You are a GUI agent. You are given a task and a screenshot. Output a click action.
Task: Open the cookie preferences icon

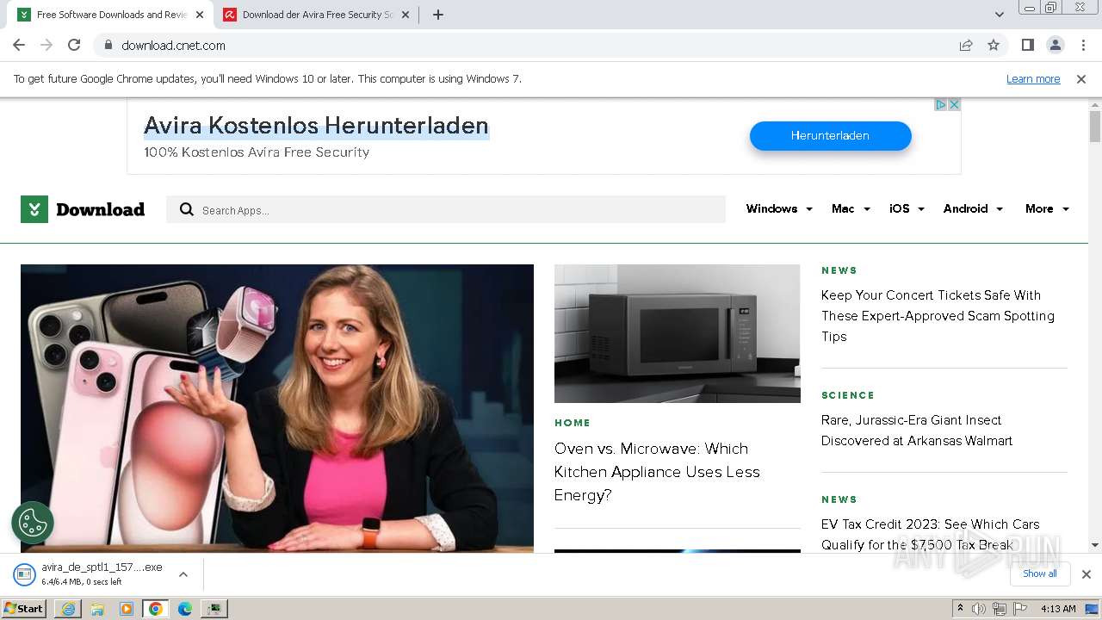coord(33,523)
